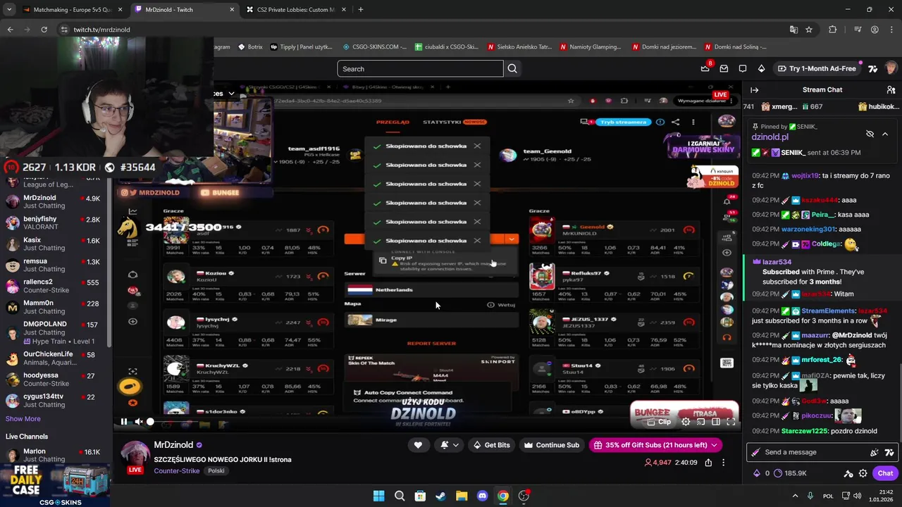Collapse the Stream Chat panel
The width and height of the screenshot is (902, 507).
point(754,89)
